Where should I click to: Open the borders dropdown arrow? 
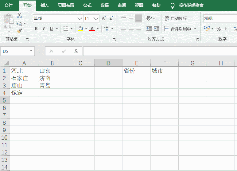click(72, 28)
